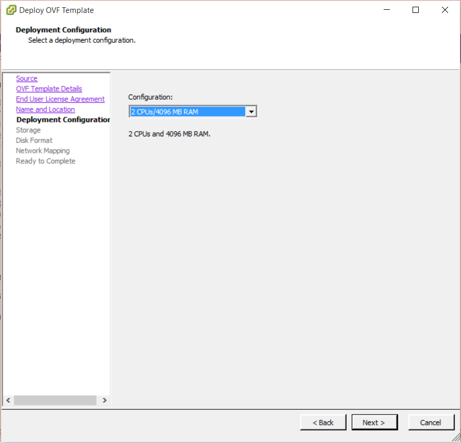Viewport: 461px width, 443px height.
Task: Click the Network Mapping step label
Action: point(43,151)
